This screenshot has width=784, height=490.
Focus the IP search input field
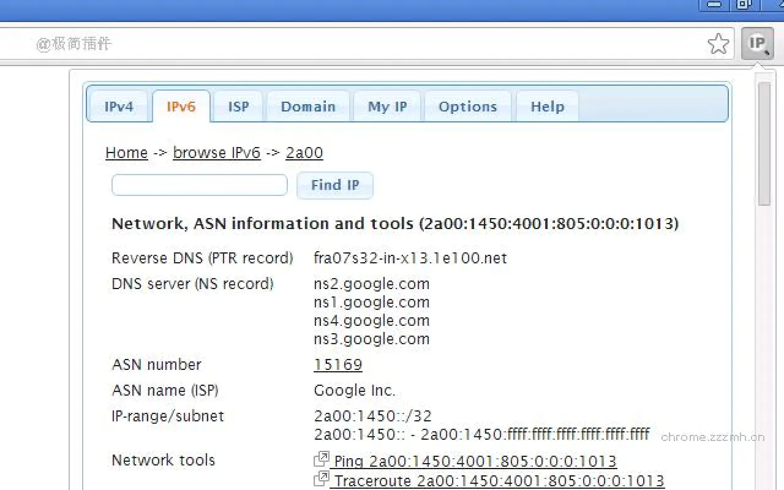pyautogui.click(x=200, y=185)
